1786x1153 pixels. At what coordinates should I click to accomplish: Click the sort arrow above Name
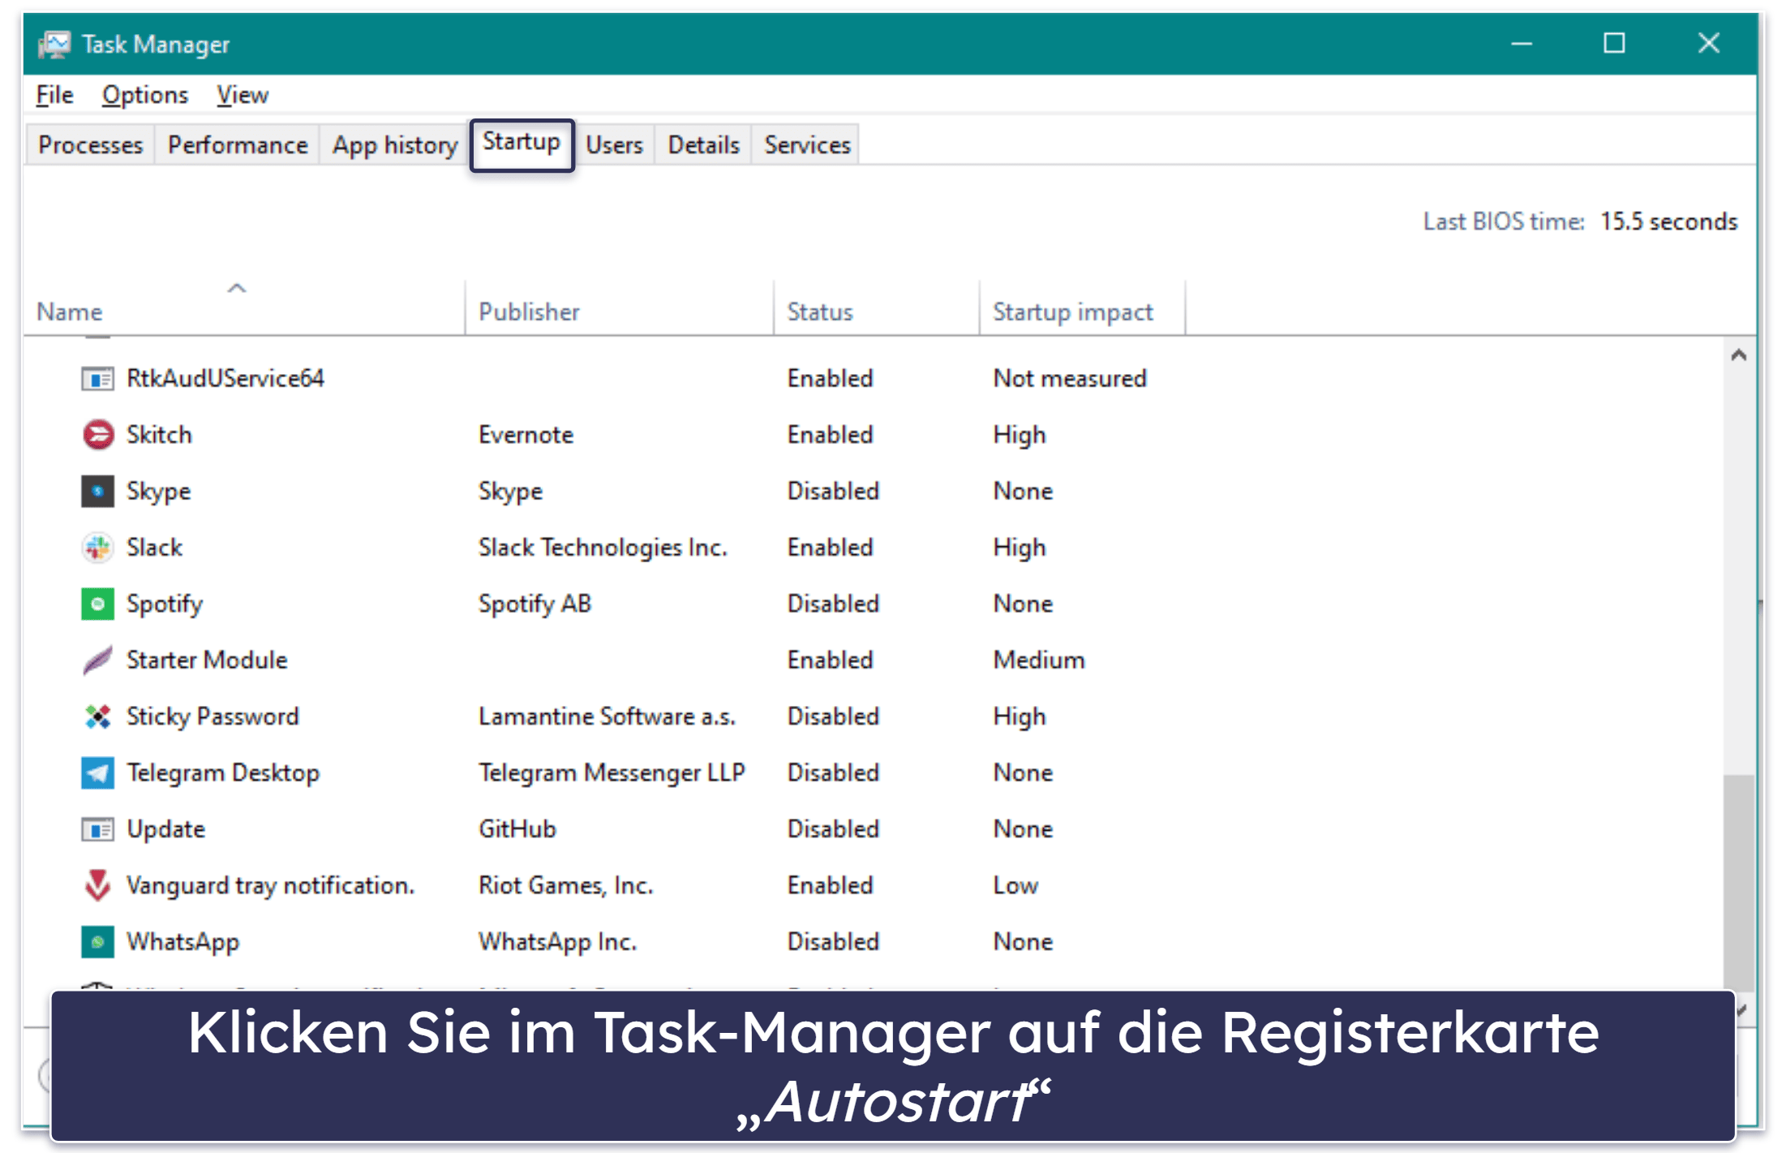point(236,288)
